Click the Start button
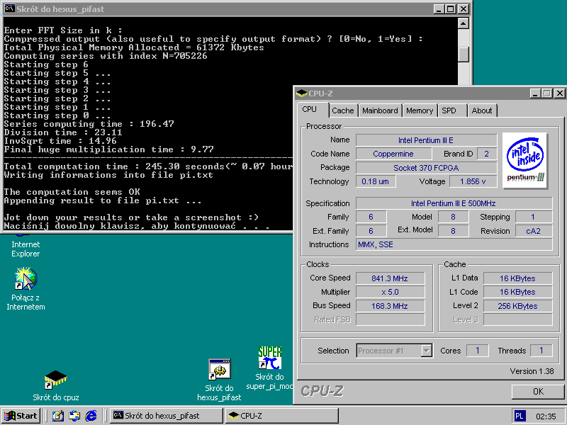 [21, 416]
